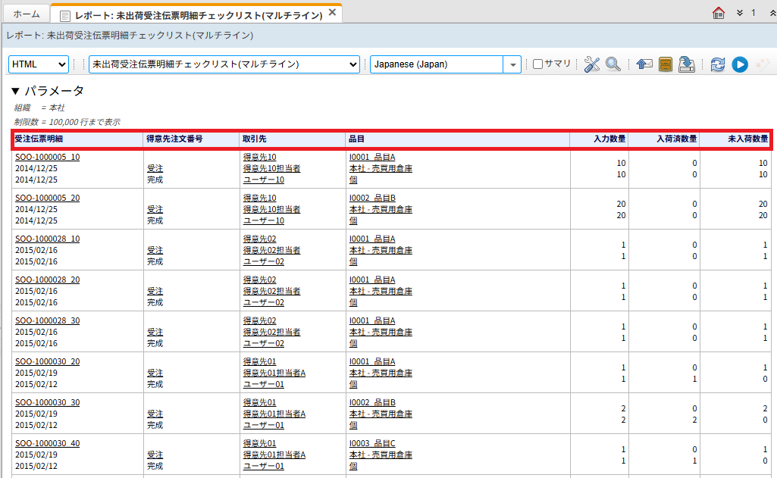Click 受注 link in SOO-1000030_40 row
777x478 pixels.
(x=155, y=455)
